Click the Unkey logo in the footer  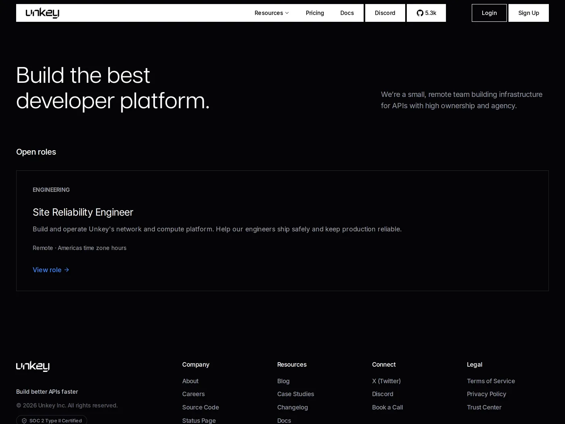coord(33,366)
